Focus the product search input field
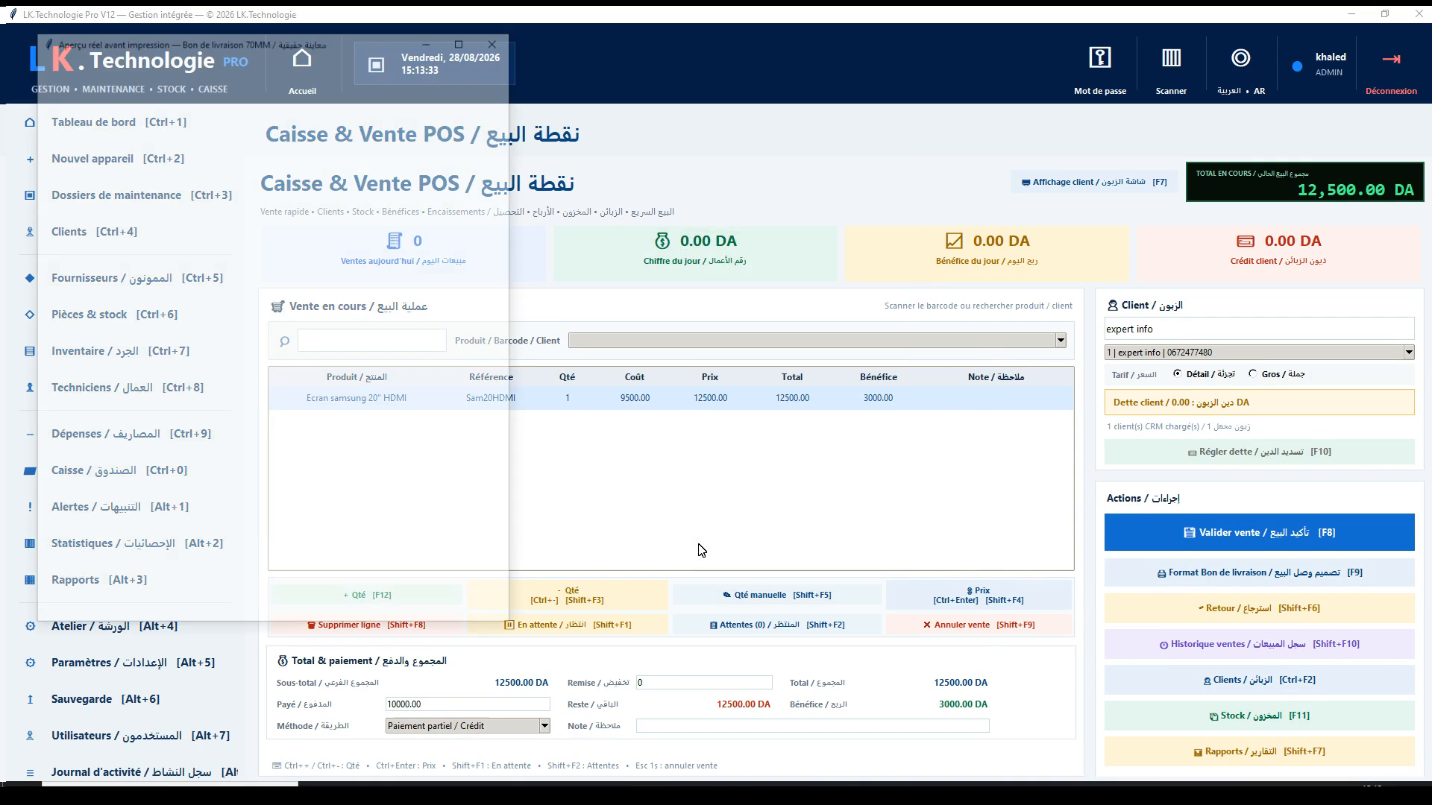The image size is (1432, 805). [371, 341]
